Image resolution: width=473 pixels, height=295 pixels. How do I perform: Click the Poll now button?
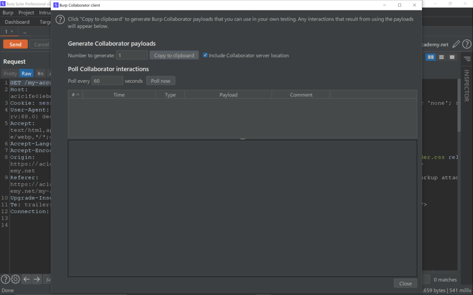[160, 81]
